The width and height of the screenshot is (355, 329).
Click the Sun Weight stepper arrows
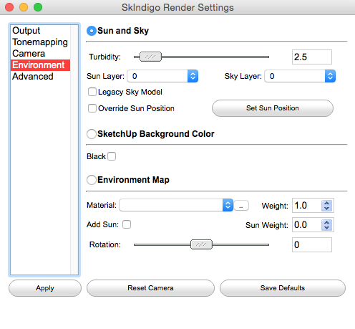(326, 225)
